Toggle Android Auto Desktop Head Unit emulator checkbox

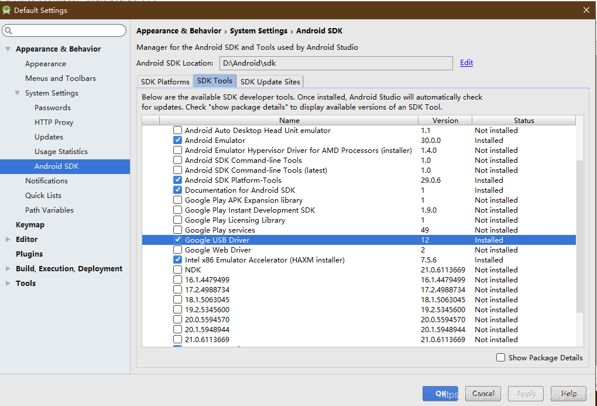click(x=177, y=131)
